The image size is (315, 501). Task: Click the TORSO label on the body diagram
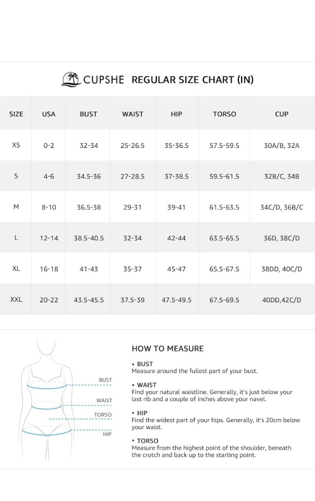(103, 414)
